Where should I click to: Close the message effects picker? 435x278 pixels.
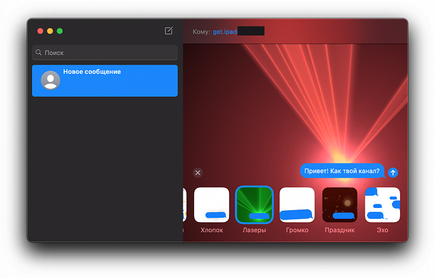point(198,173)
